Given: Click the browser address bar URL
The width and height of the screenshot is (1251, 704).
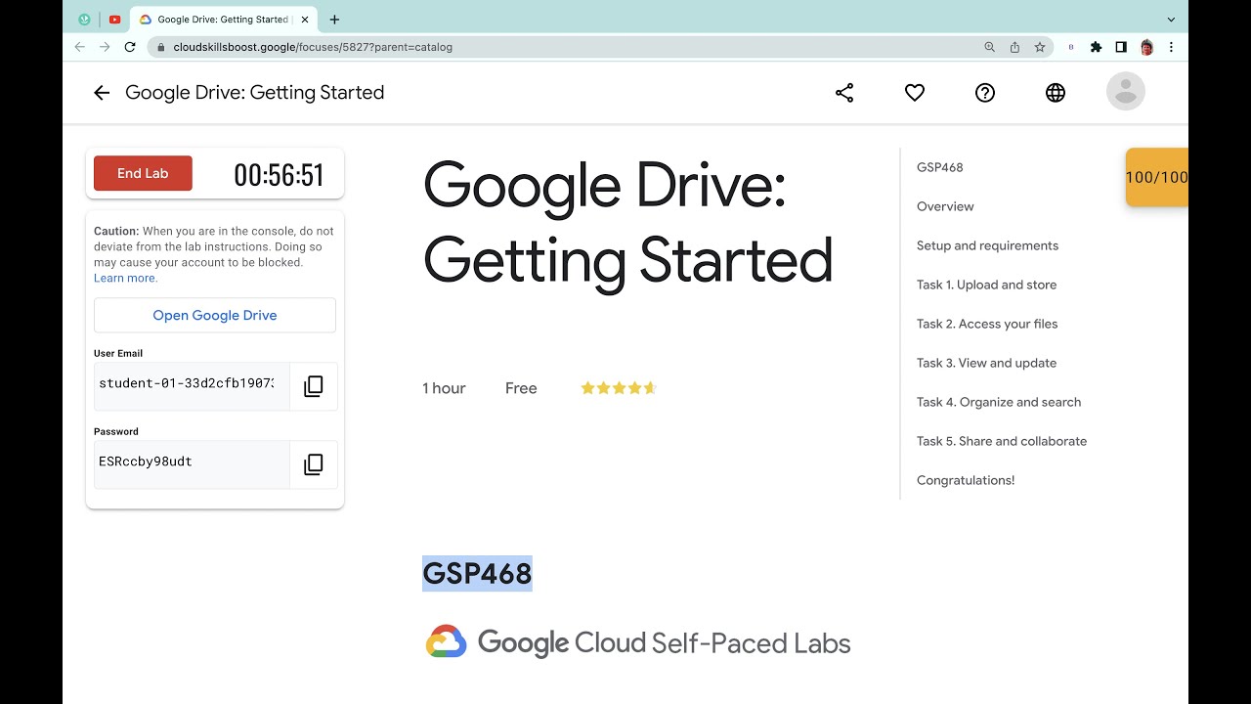Looking at the screenshot, I should (x=313, y=47).
